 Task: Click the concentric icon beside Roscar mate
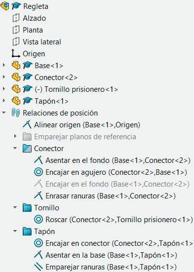[39, 219]
